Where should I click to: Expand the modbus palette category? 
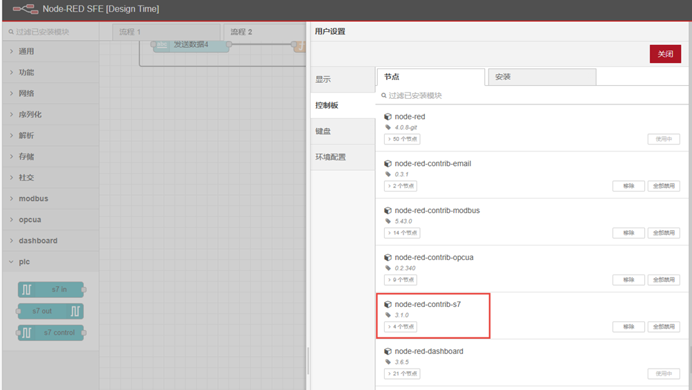[51, 198]
